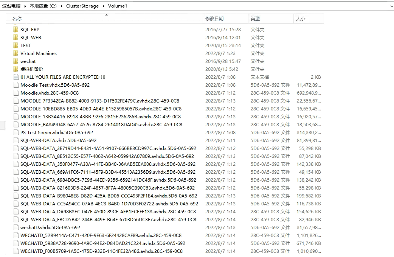394x257 pixels.
Task: Sort by the 大小 column header
Action: pyautogui.click(x=300, y=18)
